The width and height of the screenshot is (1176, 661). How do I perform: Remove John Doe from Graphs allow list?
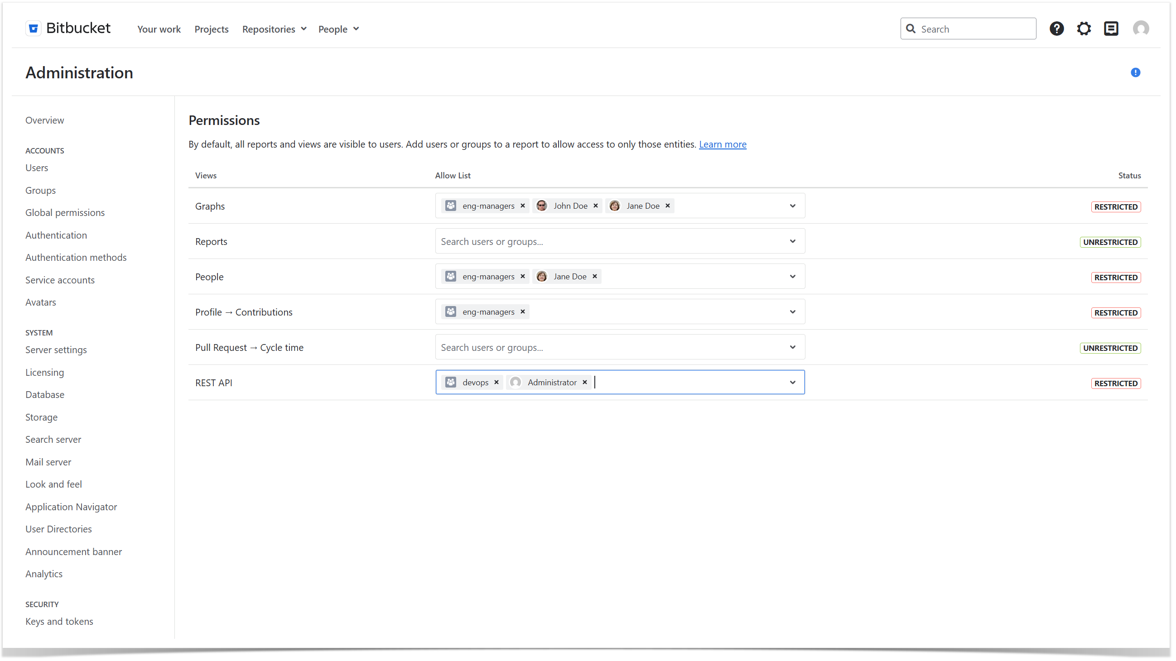[596, 206]
